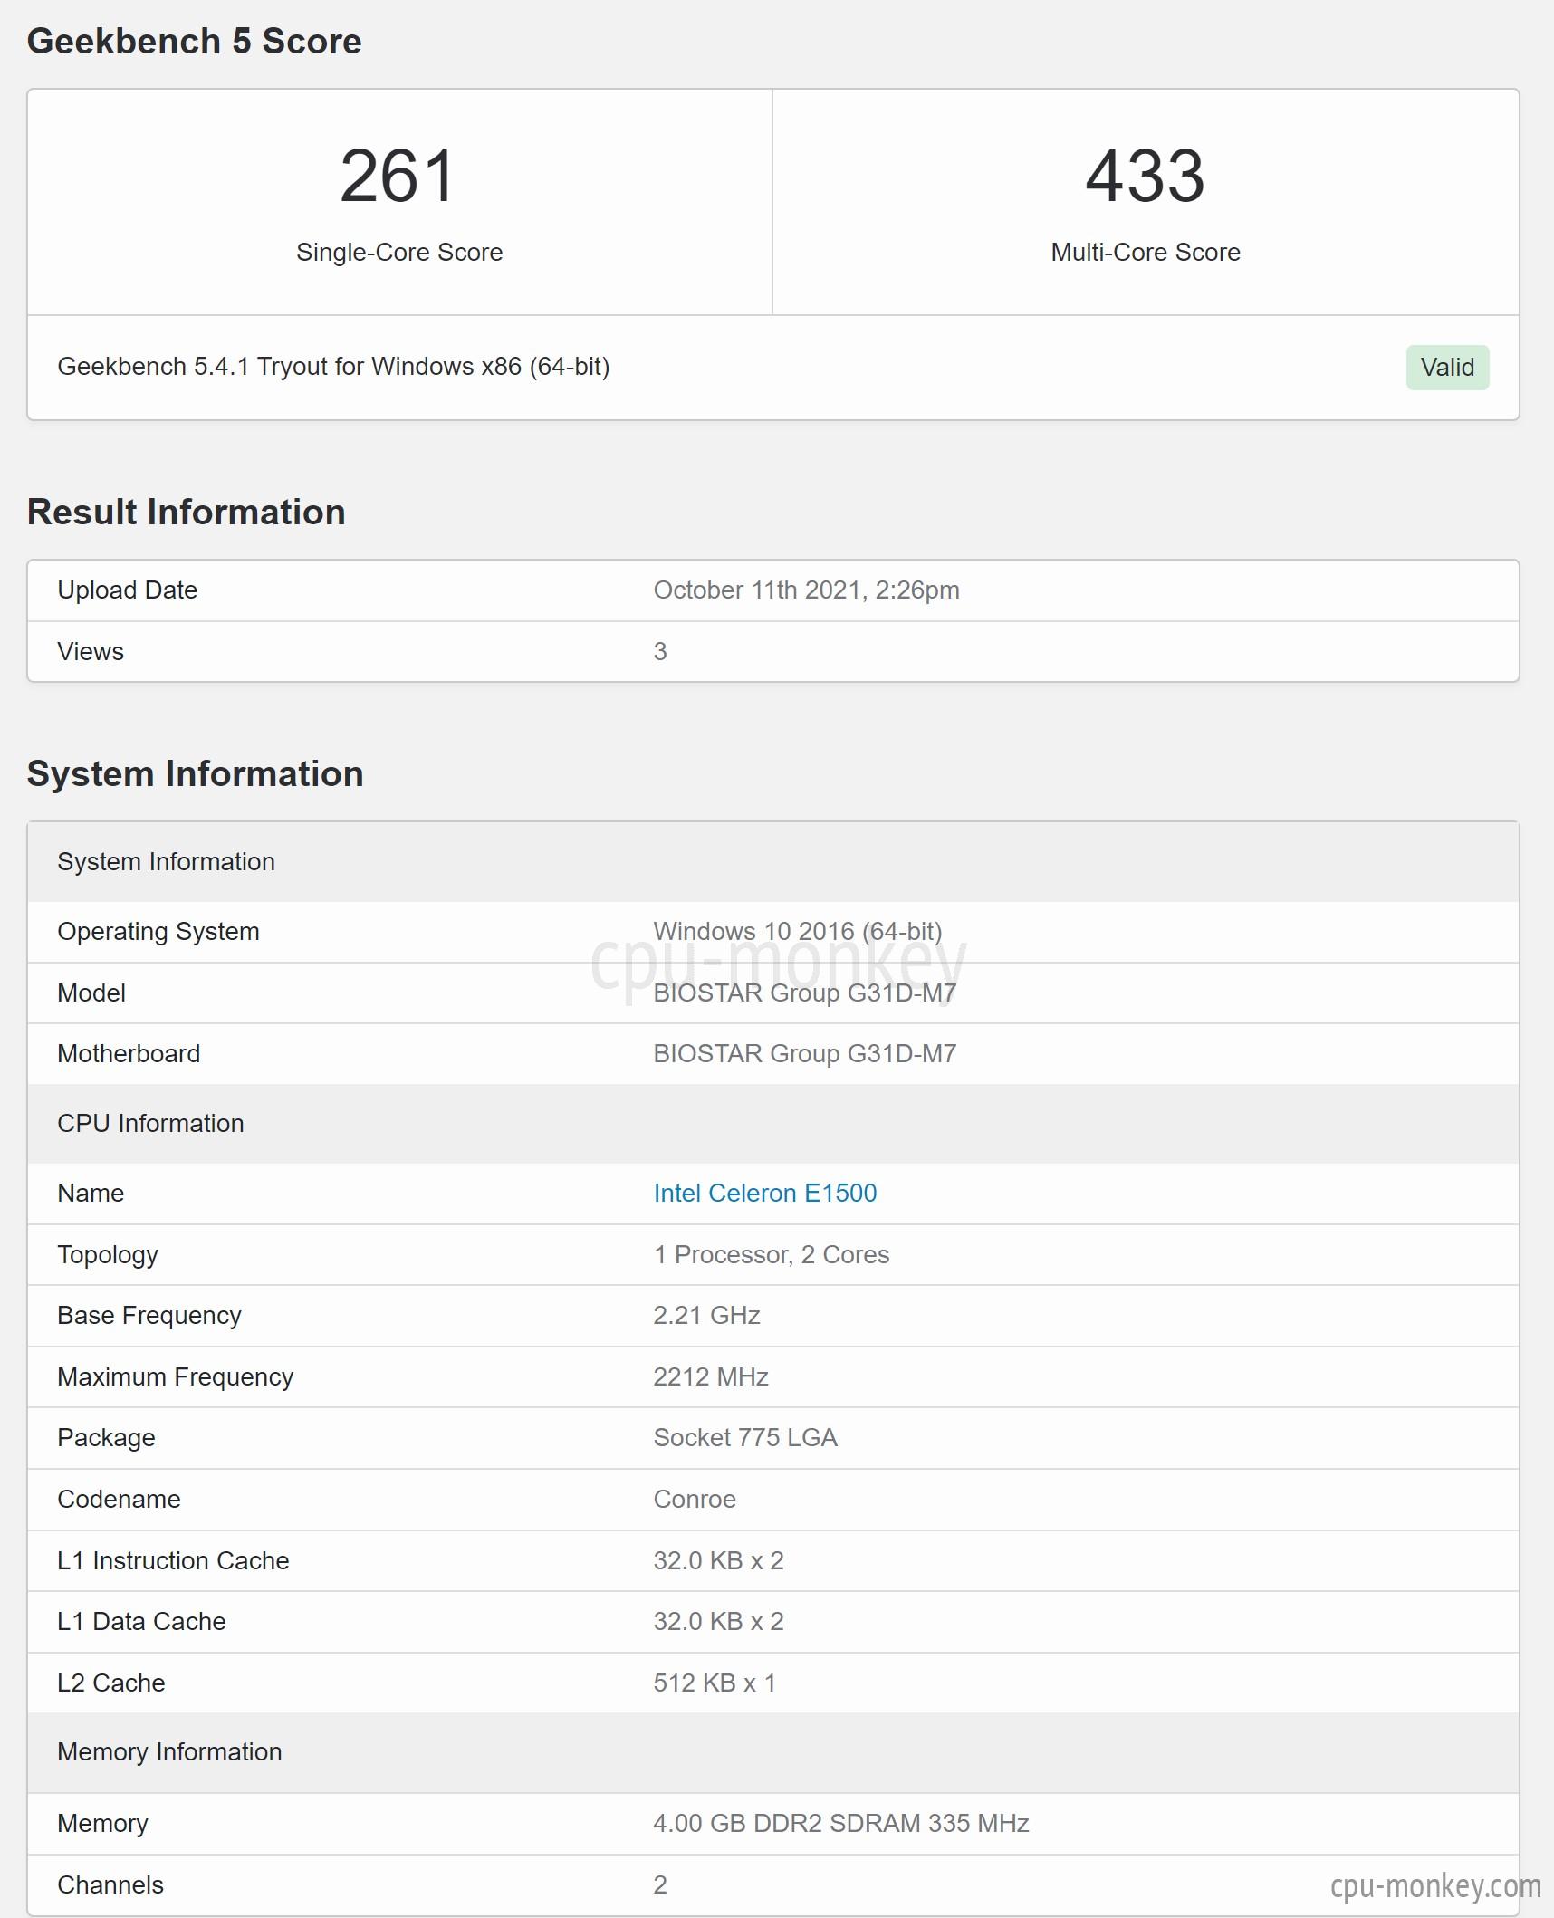Click the Model row label

click(91, 993)
